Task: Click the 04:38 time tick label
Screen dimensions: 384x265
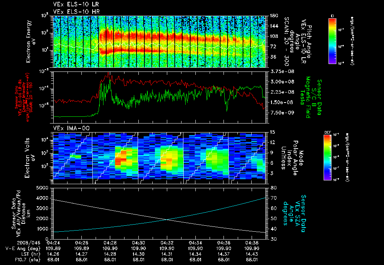Action: pos(252,243)
